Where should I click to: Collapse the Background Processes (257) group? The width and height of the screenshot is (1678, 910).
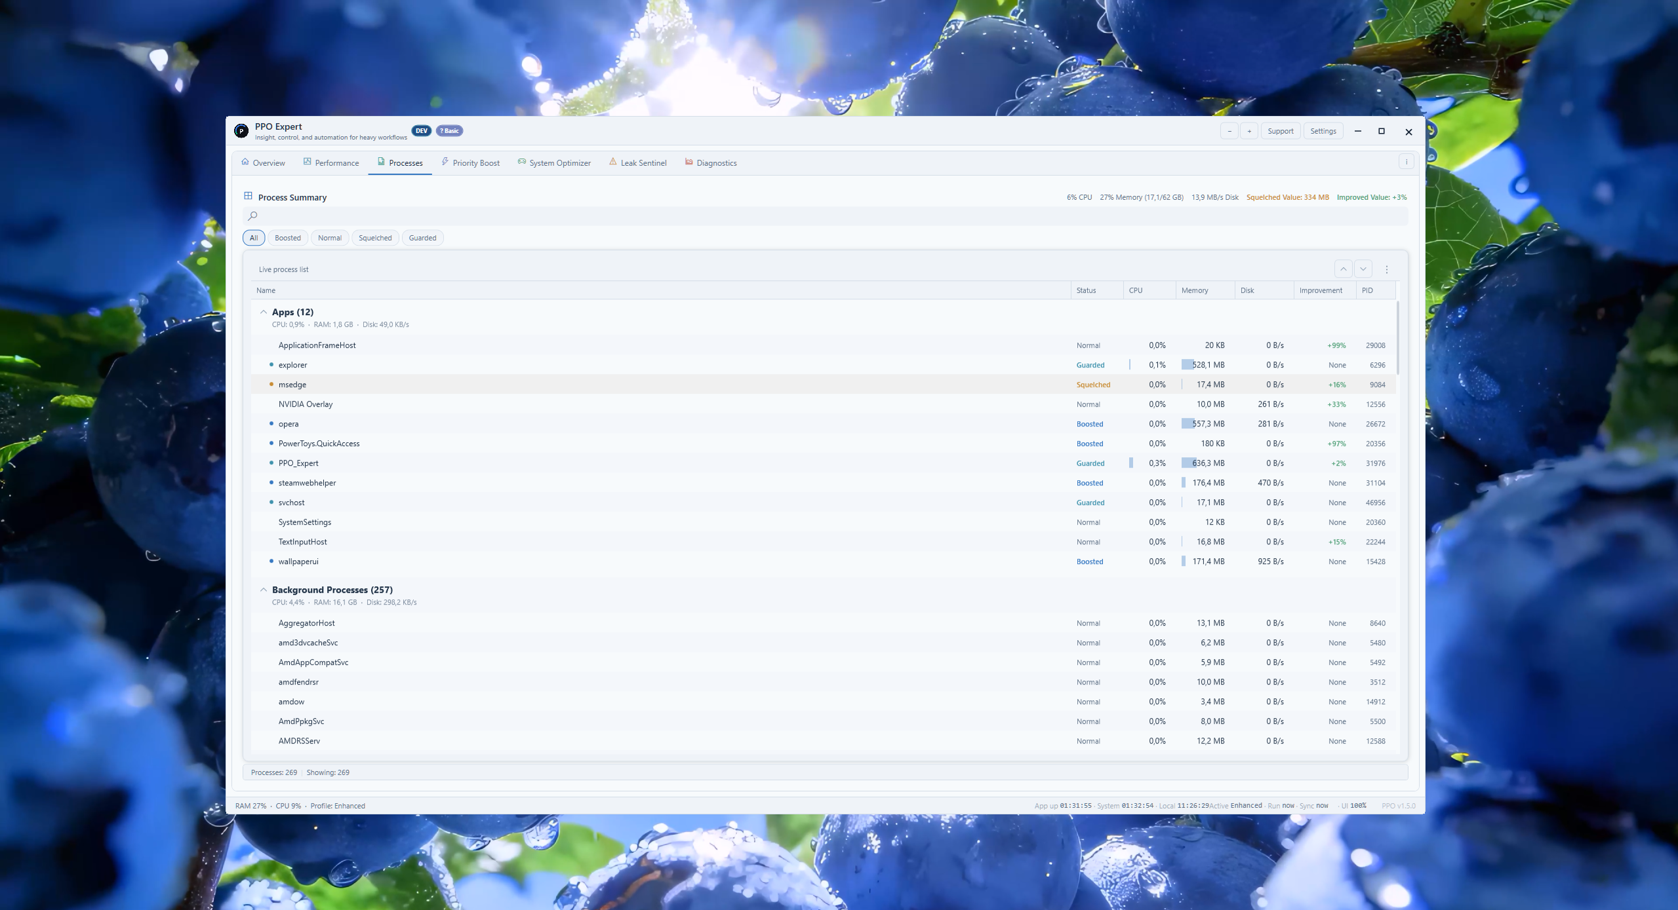(264, 590)
